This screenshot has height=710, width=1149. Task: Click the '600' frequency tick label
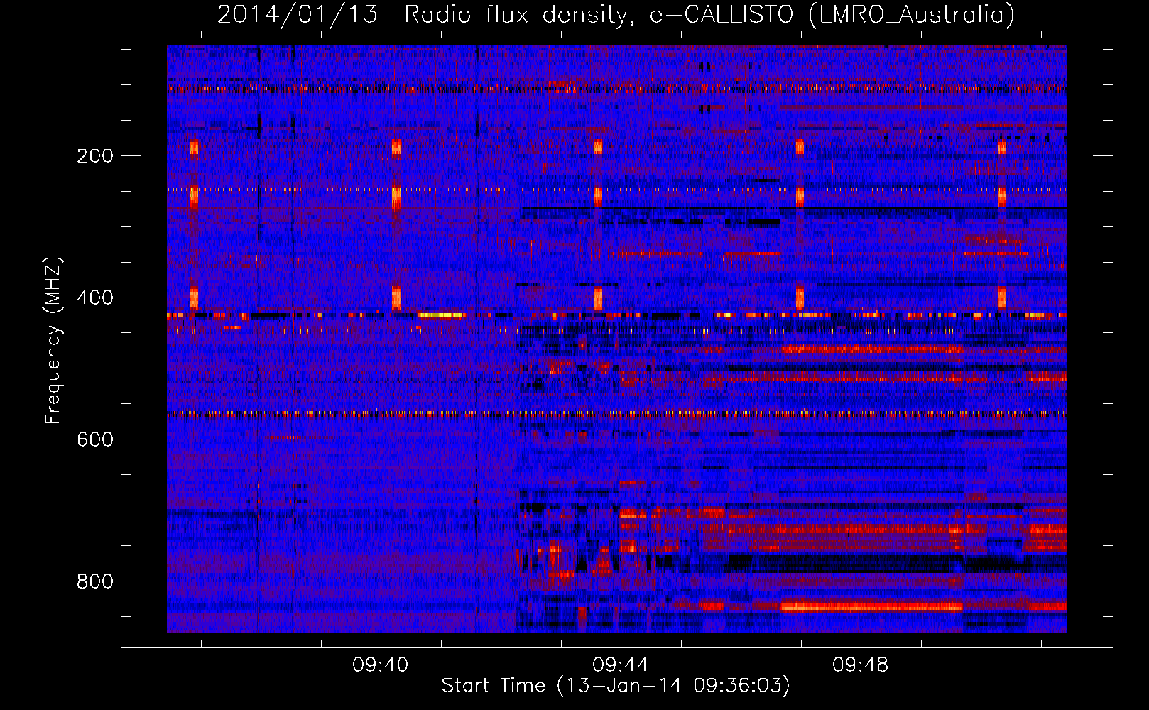click(95, 439)
